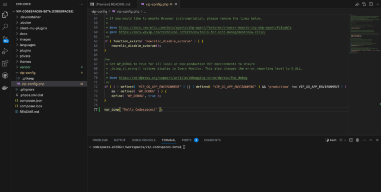Open the .phpcs.xml.dist file
Viewport: 381px width, 192px height.
tap(31, 95)
